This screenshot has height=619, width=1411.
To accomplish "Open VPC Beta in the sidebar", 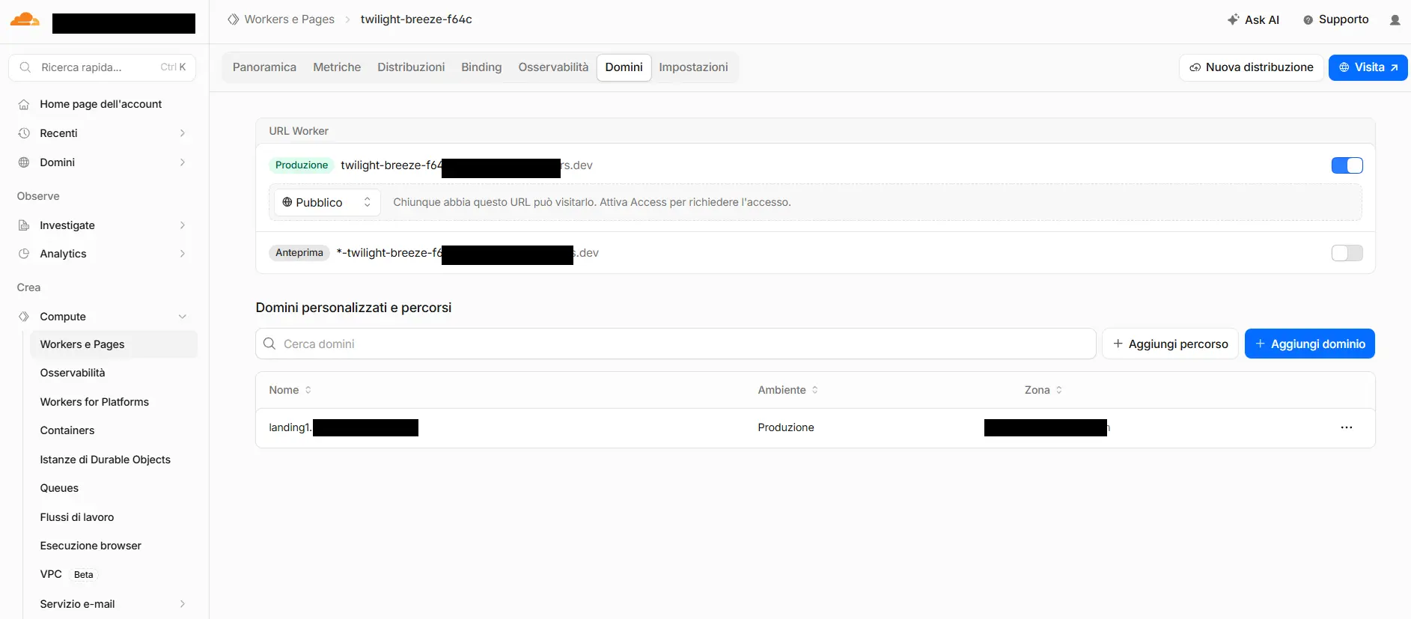I will (68, 574).
